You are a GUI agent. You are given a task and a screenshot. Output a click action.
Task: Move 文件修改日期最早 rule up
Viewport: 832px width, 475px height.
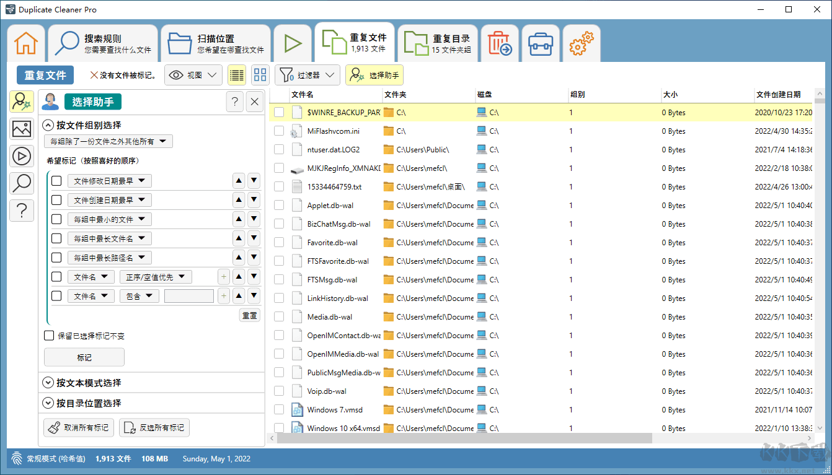tap(238, 181)
